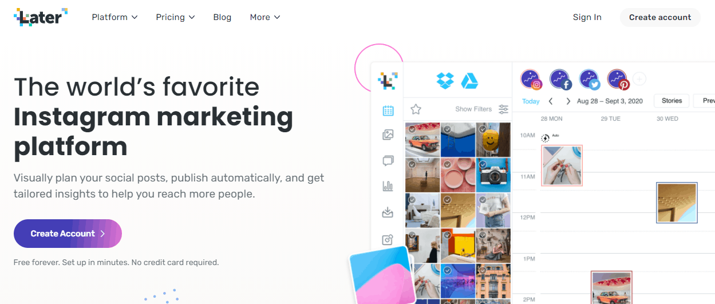
Task: Switch to the Stories tab
Action: [x=671, y=101]
